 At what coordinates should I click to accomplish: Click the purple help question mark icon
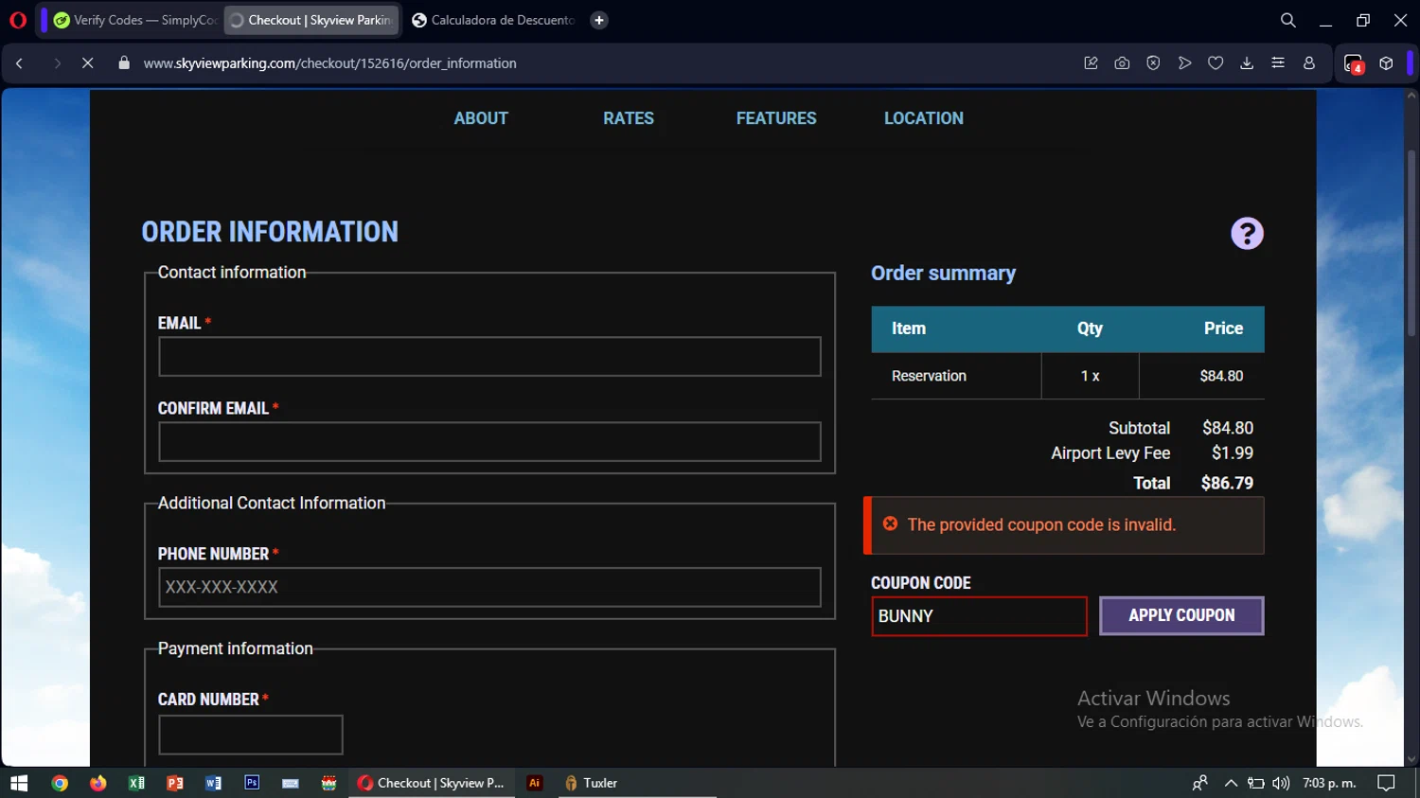point(1247,233)
